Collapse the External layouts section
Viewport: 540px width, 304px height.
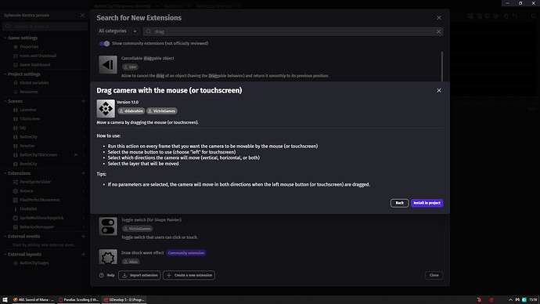5,254
